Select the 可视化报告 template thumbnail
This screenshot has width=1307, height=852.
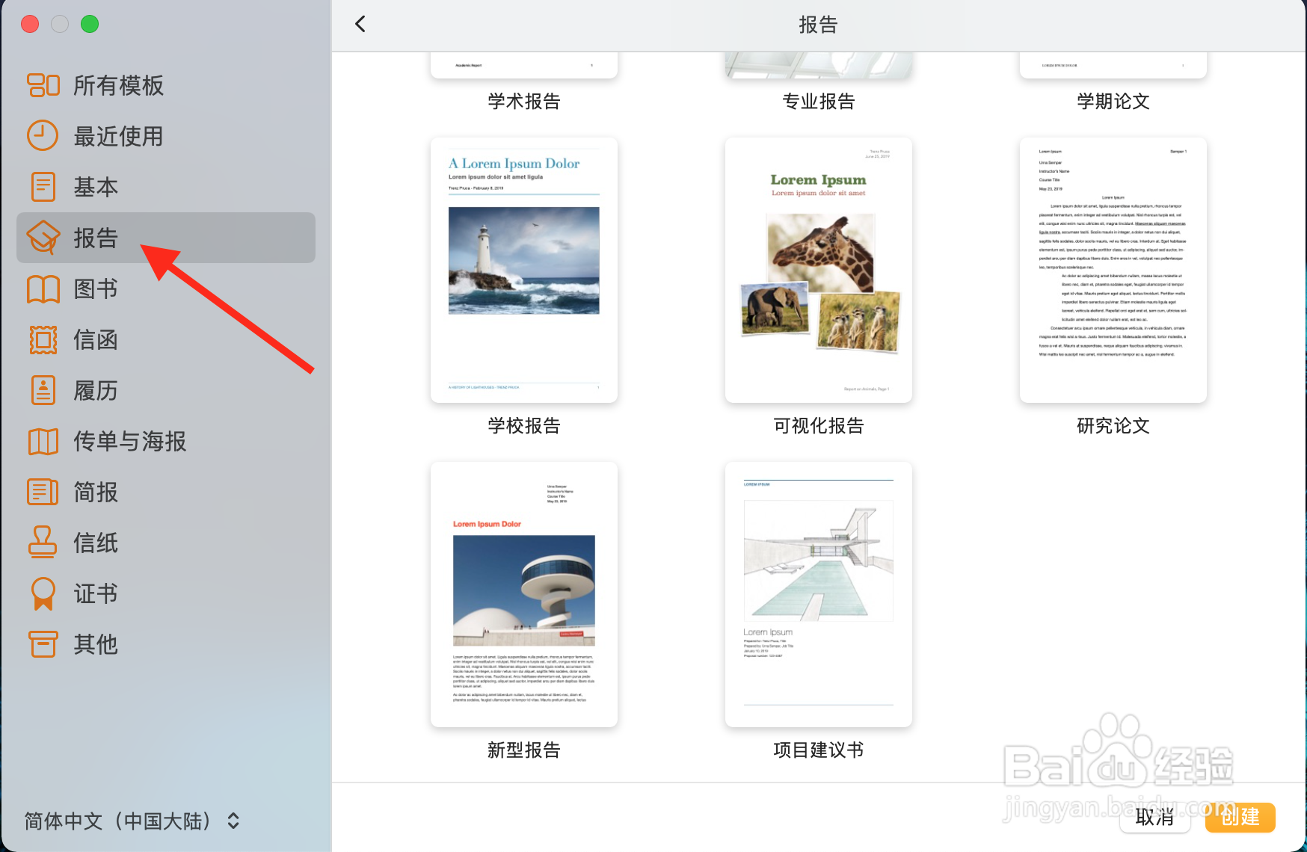(818, 269)
